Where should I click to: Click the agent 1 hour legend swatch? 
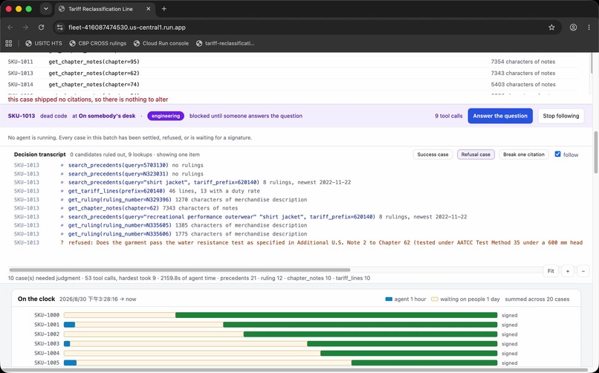coord(389,299)
